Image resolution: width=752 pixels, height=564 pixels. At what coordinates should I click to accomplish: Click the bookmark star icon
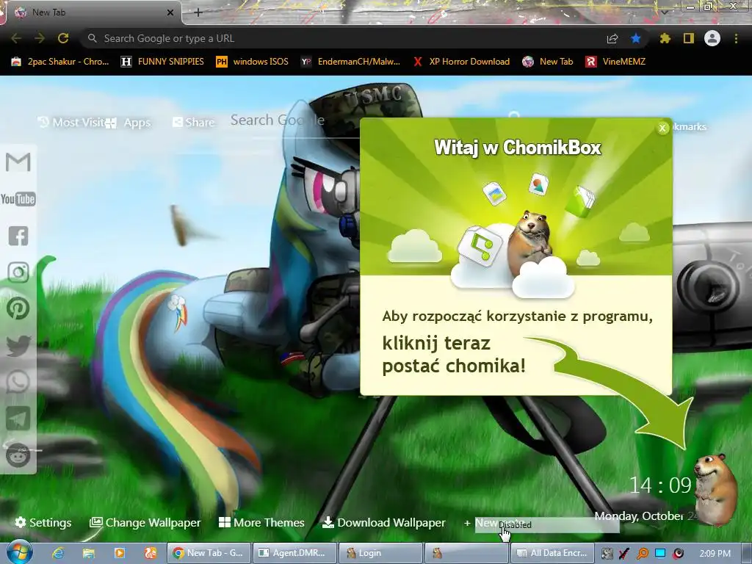[636, 38]
